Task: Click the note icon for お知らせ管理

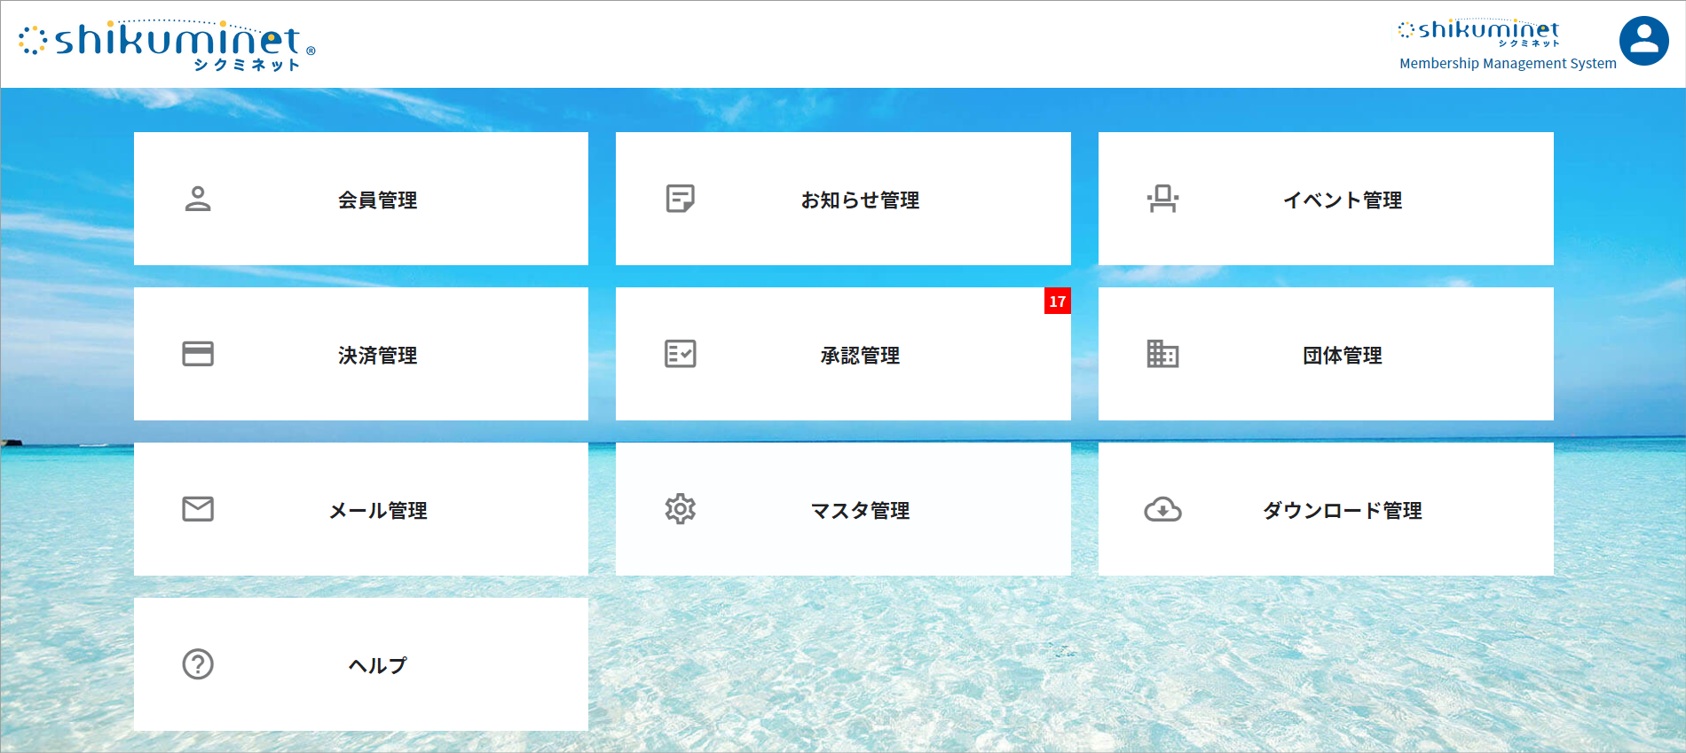Action: click(x=681, y=199)
